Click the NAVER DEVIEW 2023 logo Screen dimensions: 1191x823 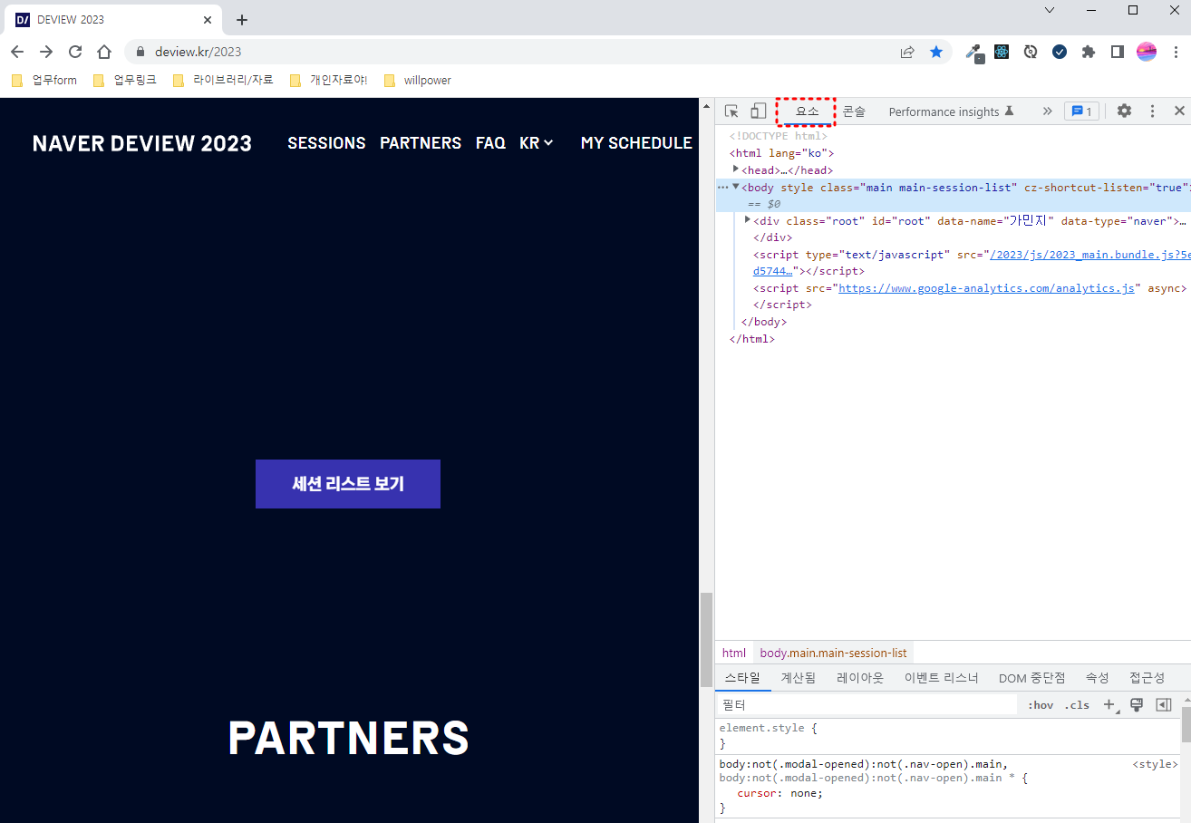[x=141, y=143]
